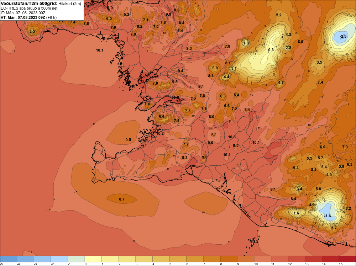Click the 9.7 temperature label

[x=213, y=134]
